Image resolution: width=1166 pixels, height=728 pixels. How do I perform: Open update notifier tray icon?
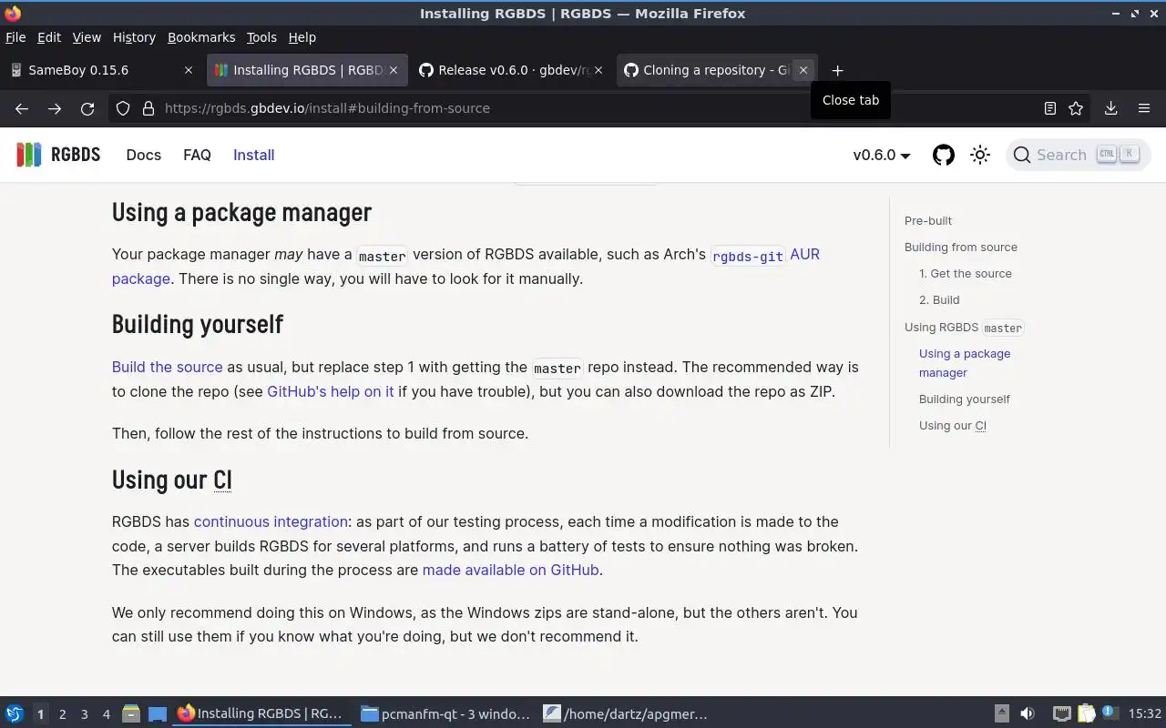1110,713
